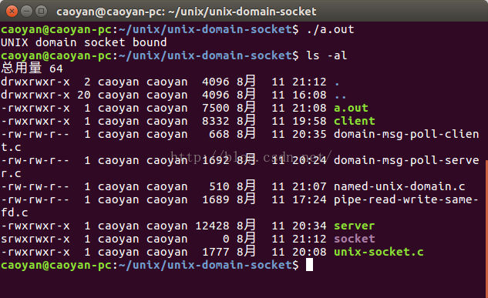488x298 pixels.
Task: Click the wrapped 't.c' line
Action: [x=12, y=147]
